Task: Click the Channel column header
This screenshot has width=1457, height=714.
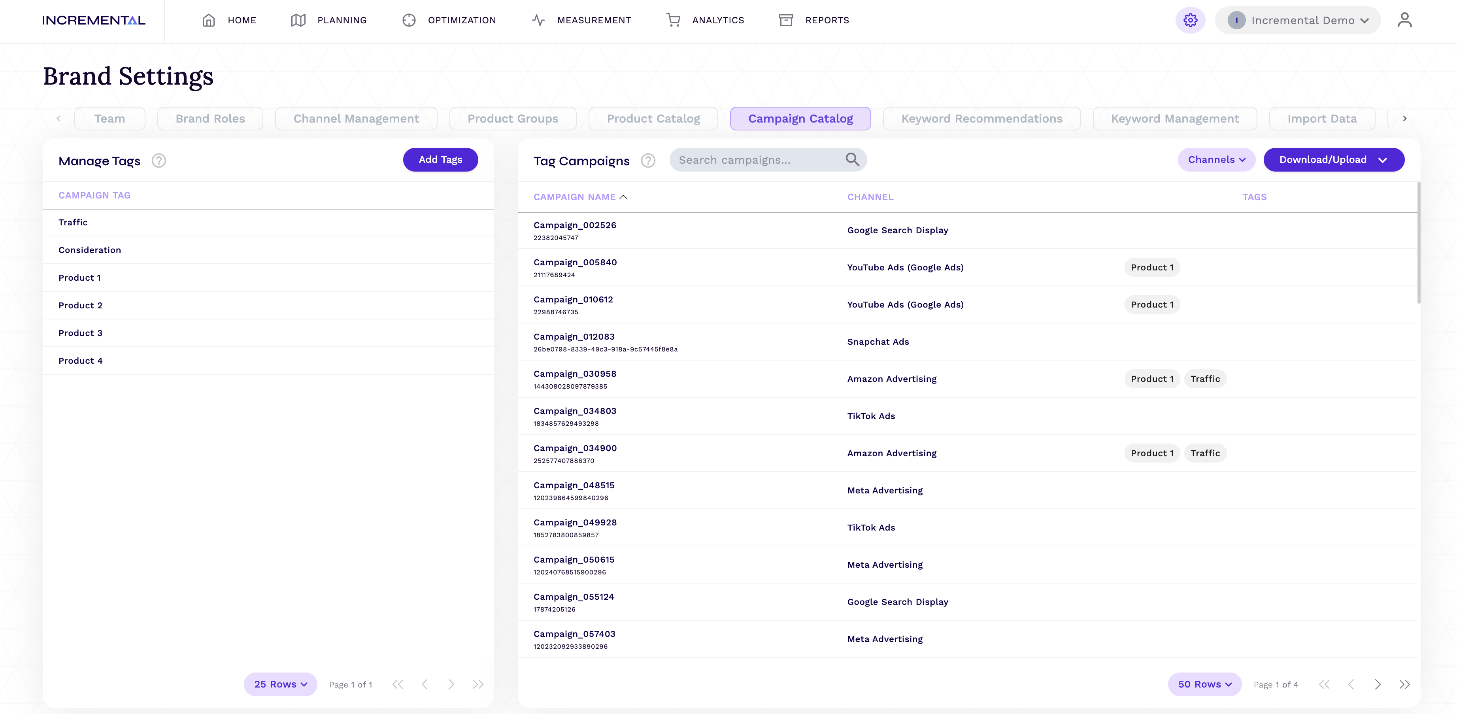Action: [x=870, y=197]
